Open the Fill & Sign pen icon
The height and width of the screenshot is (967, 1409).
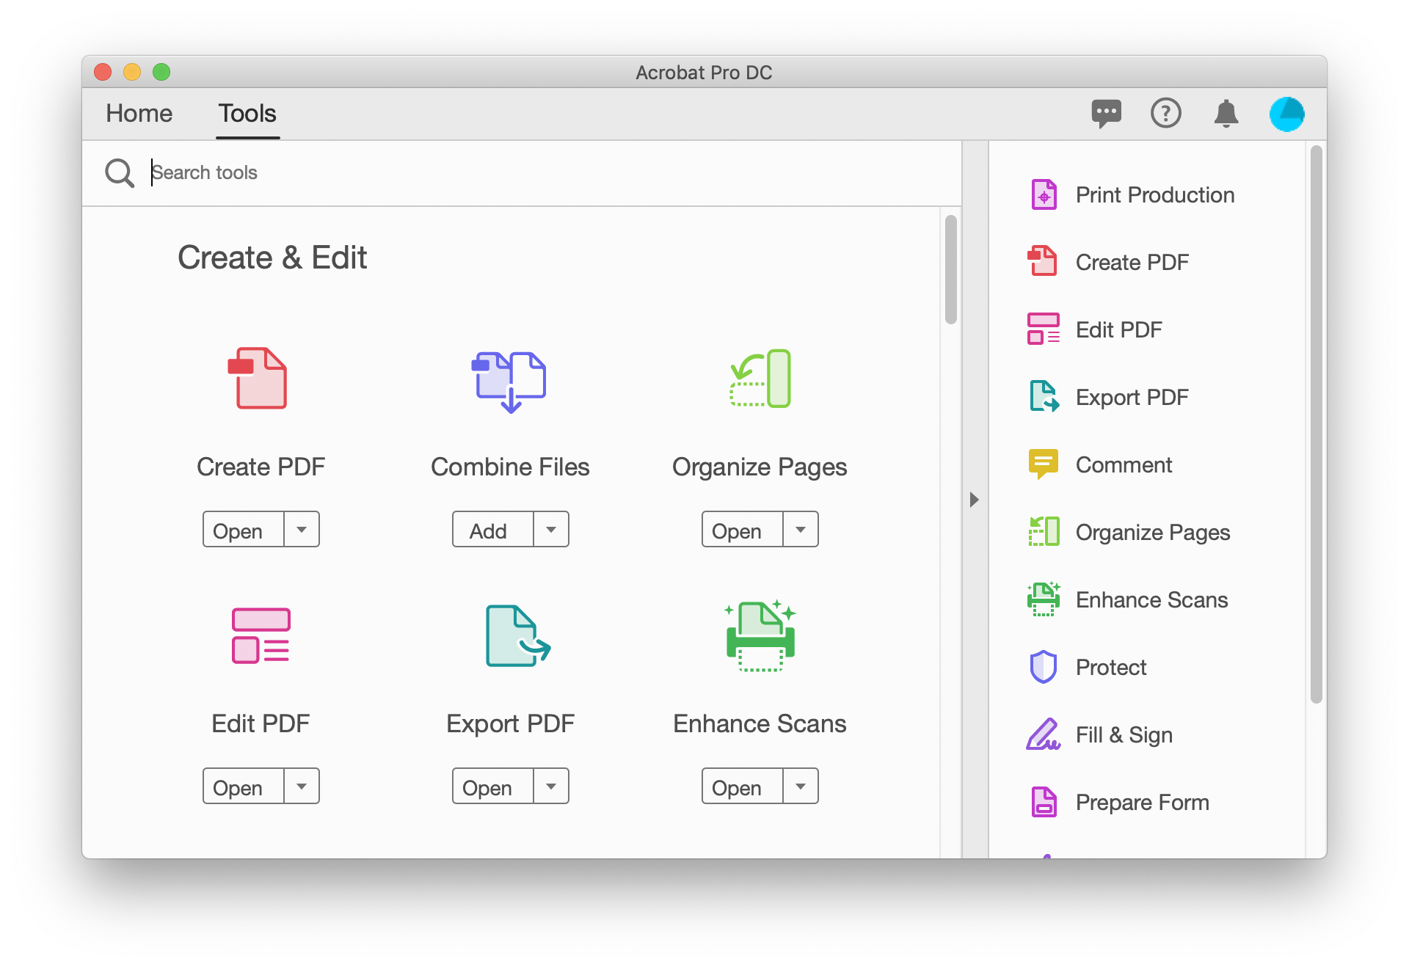pyautogui.click(x=1043, y=734)
